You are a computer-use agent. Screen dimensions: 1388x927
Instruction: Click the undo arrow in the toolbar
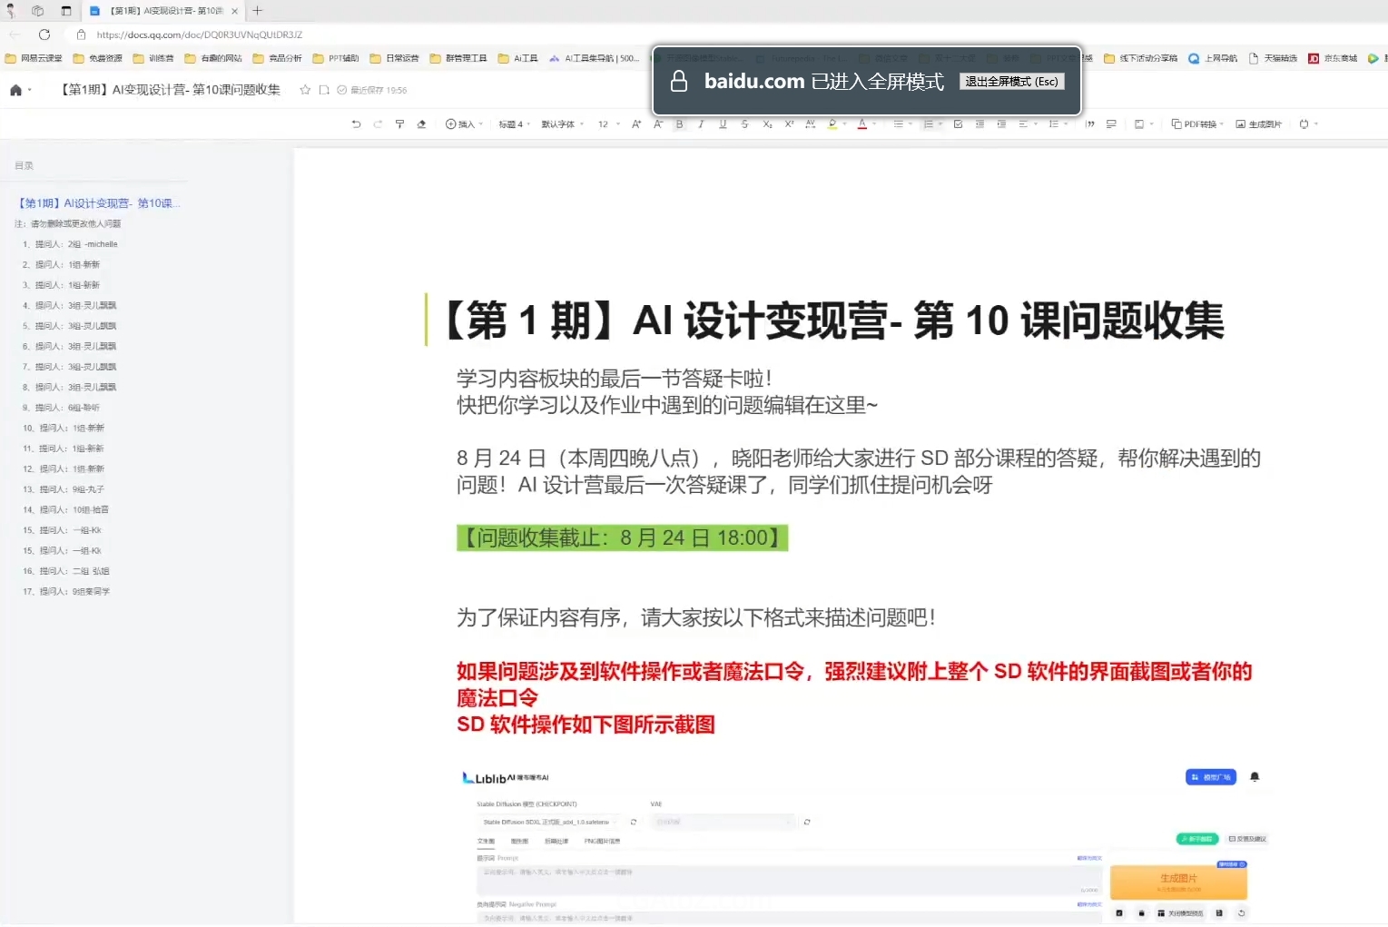(x=356, y=124)
